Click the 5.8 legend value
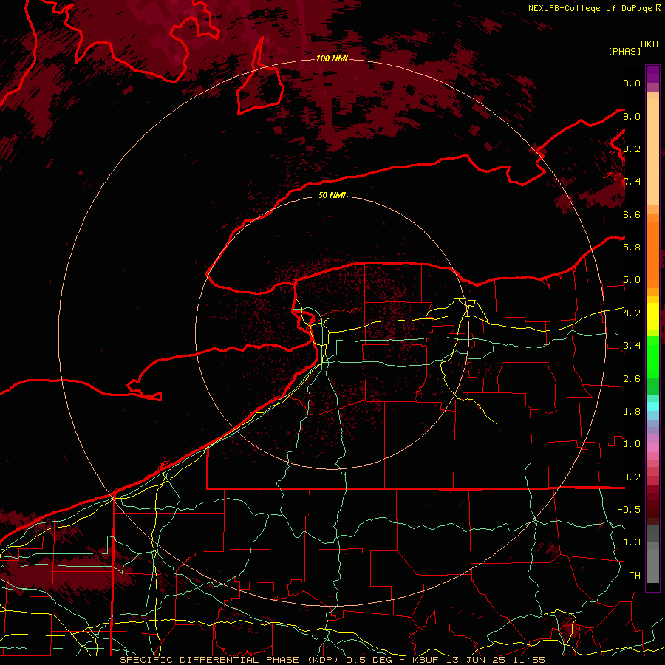The height and width of the screenshot is (665, 665). coord(632,248)
